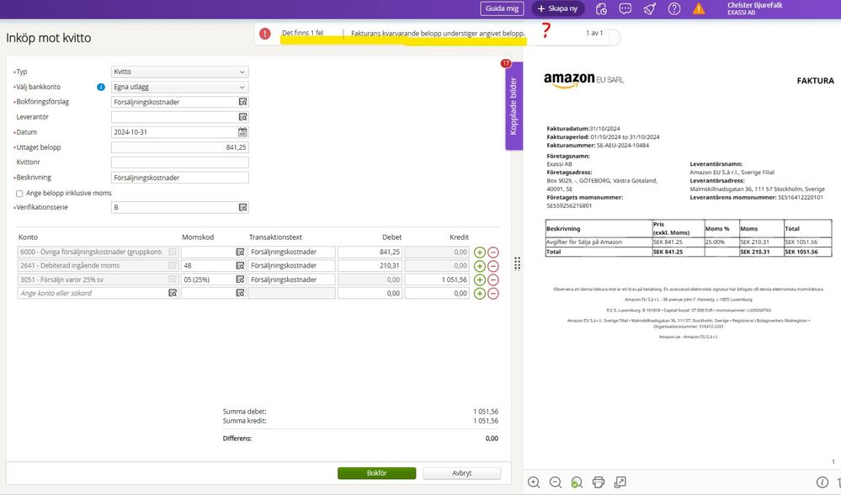The width and height of the screenshot is (841, 495).
Task: Open the orange warning triangle alert
Action: point(699,8)
